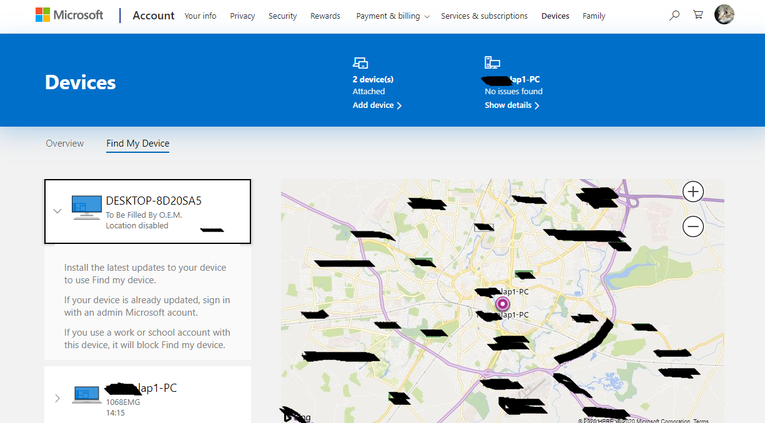
Task: Click 'No issues found' status text
Action: point(514,92)
